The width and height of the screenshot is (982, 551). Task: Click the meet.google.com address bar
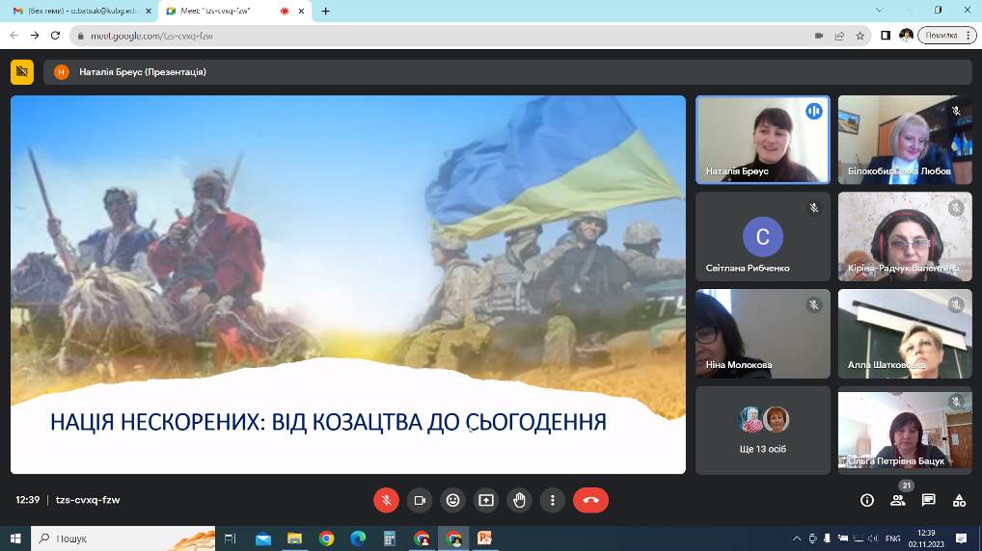[434, 36]
